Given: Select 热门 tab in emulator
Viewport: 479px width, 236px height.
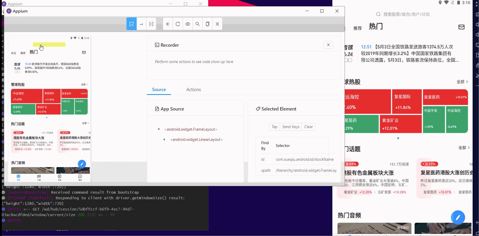Looking at the screenshot, I should tap(376, 26).
